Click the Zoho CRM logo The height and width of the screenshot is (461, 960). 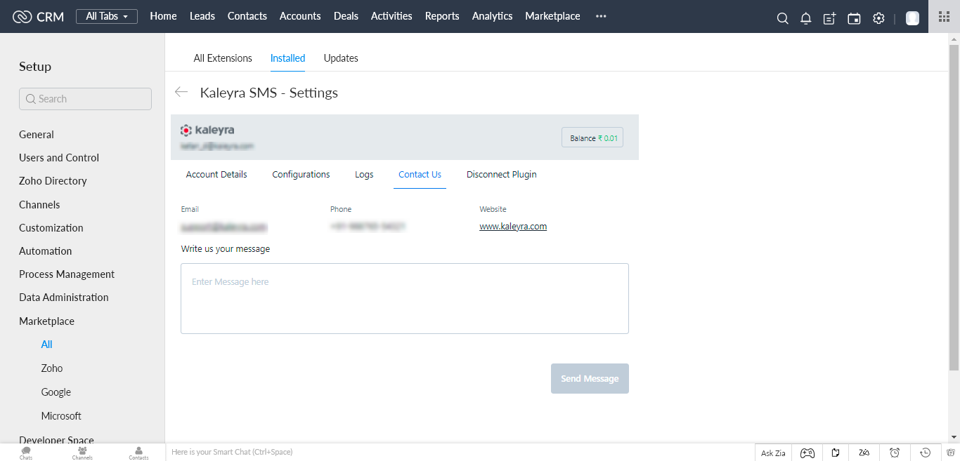(x=38, y=16)
